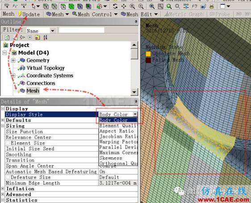Collapse the Model (D4) tree node
251x203 pixels.
tap(5, 53)
